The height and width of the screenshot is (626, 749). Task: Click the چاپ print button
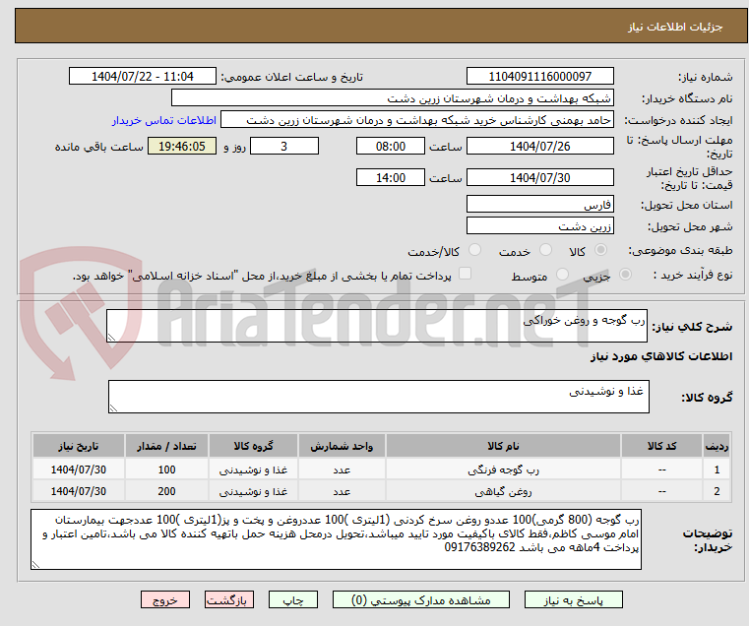tap(293, 599)
